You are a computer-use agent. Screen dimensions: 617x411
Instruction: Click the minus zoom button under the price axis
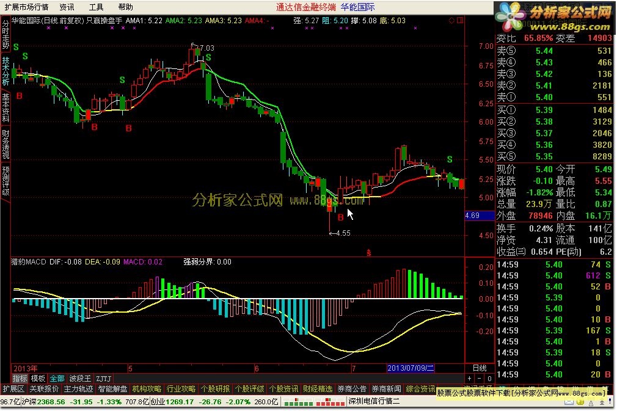pyautogui.click(x=480, y=379)
